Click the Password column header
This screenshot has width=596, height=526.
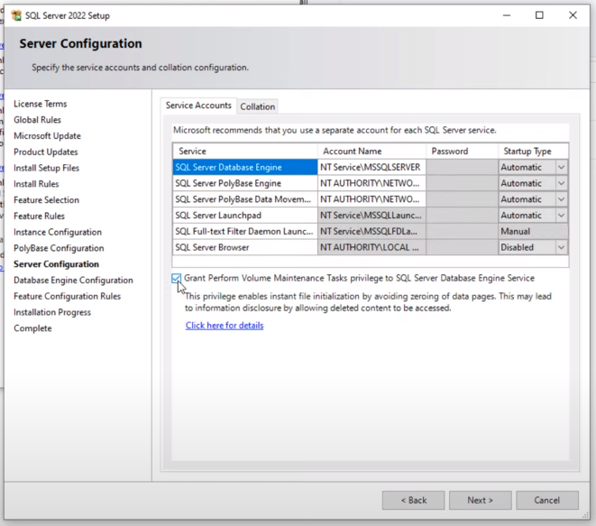[x=462, y=151]
